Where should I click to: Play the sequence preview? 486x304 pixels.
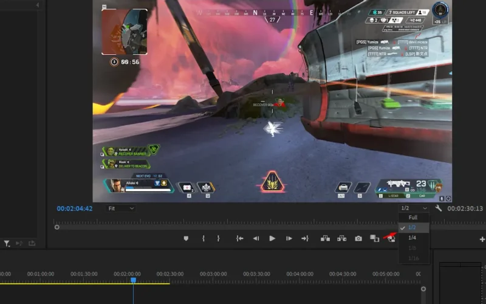click(x=272, y=238)
